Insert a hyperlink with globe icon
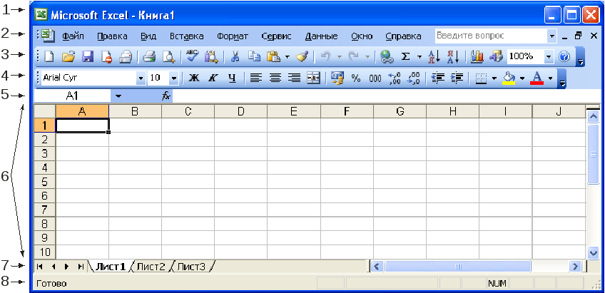This screenshot has width=605, height=293. pyautogui.click(x=386, y=56)
